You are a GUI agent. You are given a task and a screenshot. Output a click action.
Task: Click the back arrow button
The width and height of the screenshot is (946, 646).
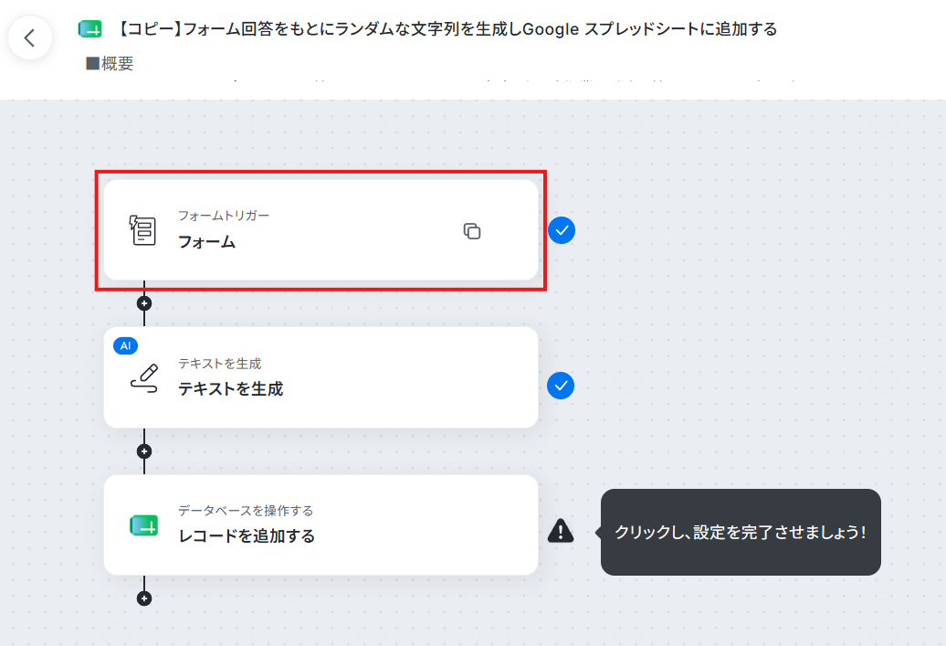click(x=29, y=38)
